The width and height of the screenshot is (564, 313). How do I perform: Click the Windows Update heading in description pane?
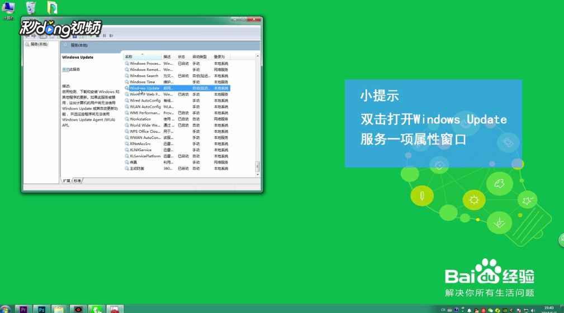coord(77,57)
